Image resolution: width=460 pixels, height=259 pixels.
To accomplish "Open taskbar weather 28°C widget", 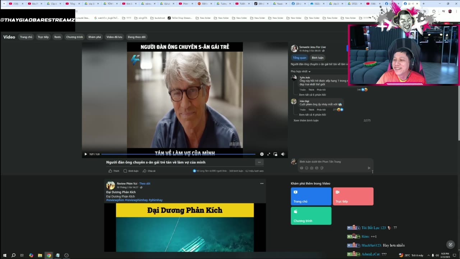I will 411,255.
